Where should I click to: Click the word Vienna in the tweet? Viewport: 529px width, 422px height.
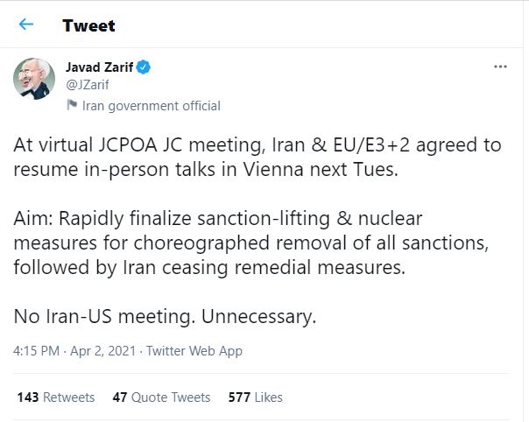point(265,170)
